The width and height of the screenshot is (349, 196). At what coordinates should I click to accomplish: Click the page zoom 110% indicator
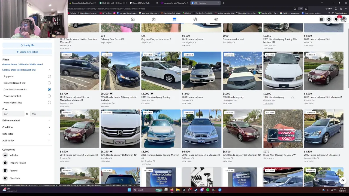point(300,9)
